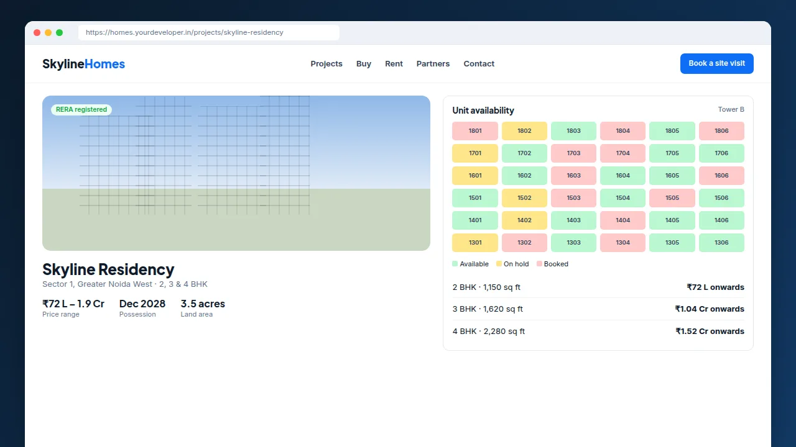The height and width of the screenshot is (447, 796).
Task: Open the Rent section
Action: [x=394, y=64]
